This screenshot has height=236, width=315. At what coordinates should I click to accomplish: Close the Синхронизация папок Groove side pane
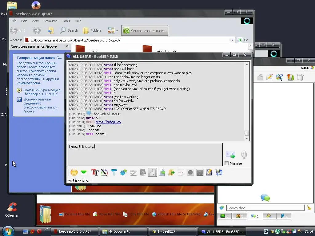pyautogui.click(x=67, y=46)
